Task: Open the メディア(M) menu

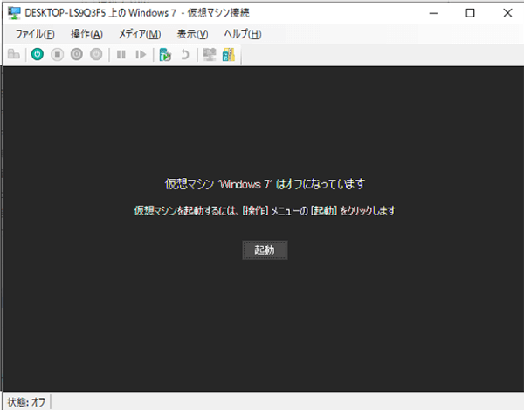Action: tap(140, 34)
